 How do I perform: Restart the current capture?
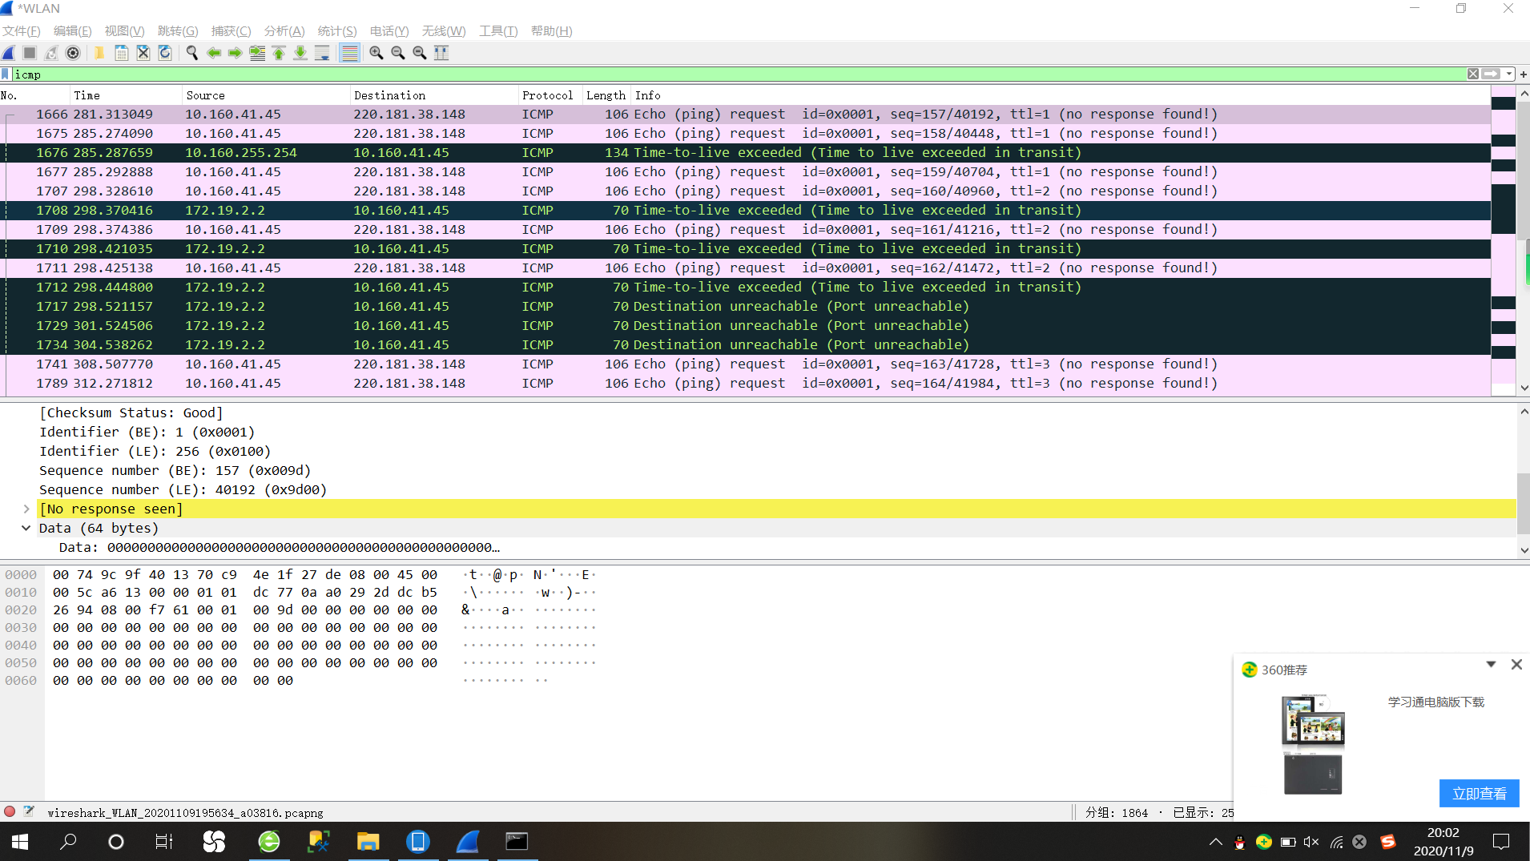click(x=51, y=53)
